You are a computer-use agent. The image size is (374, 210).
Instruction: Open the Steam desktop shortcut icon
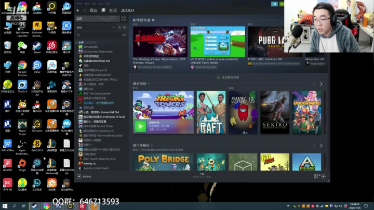(x=37, y=47)
